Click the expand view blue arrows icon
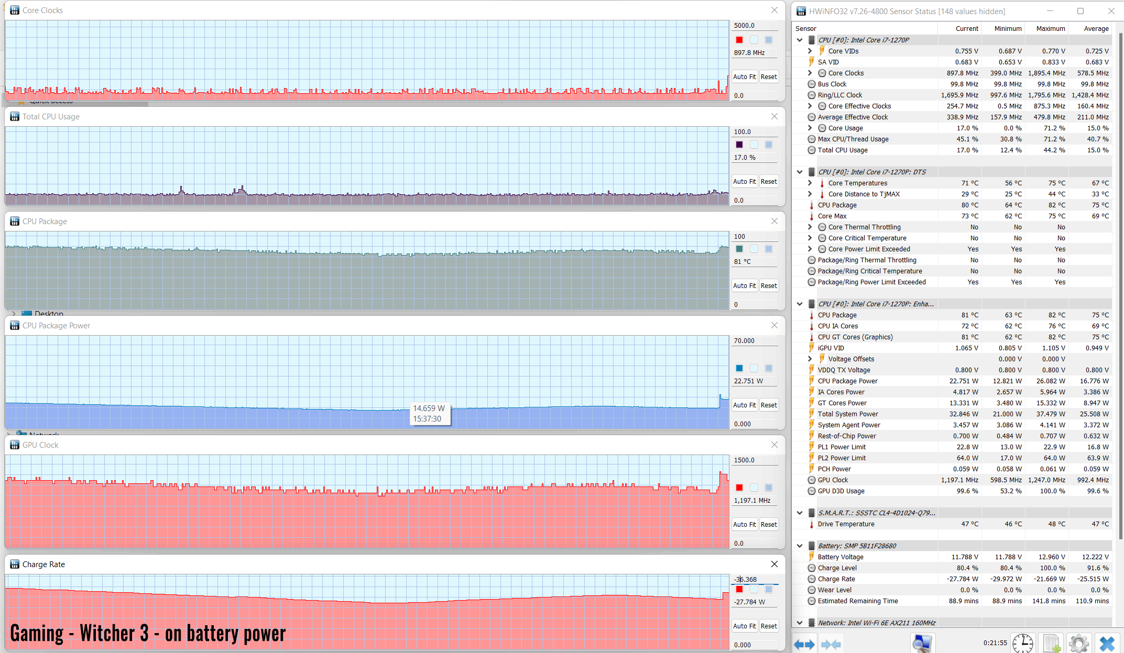The width and height of the screenshot is (1124, 653). coord(804,644)
